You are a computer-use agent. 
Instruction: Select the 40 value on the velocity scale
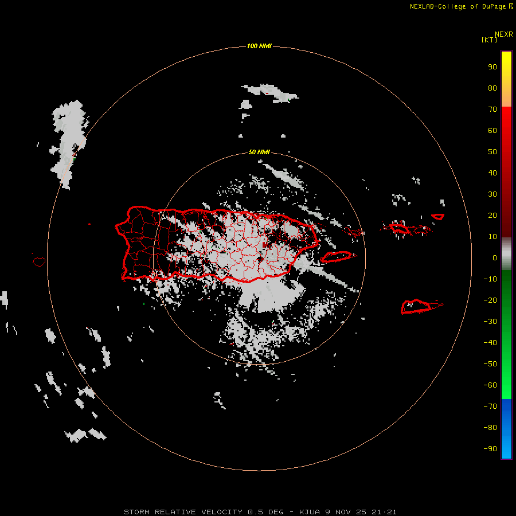point(492,173)
